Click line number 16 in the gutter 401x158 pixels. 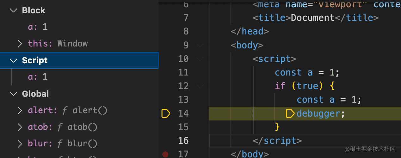click(x=183, y=140)
